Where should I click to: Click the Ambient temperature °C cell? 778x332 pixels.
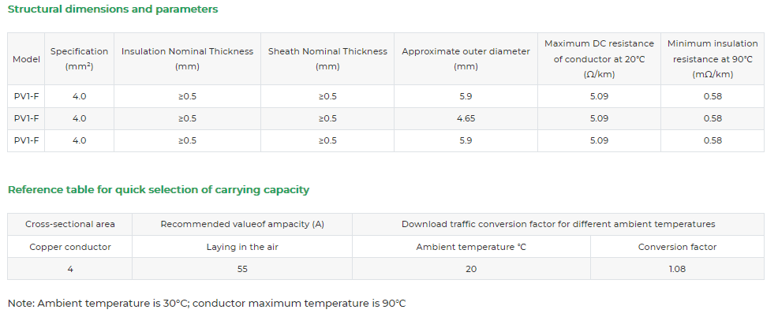point(471,247)
